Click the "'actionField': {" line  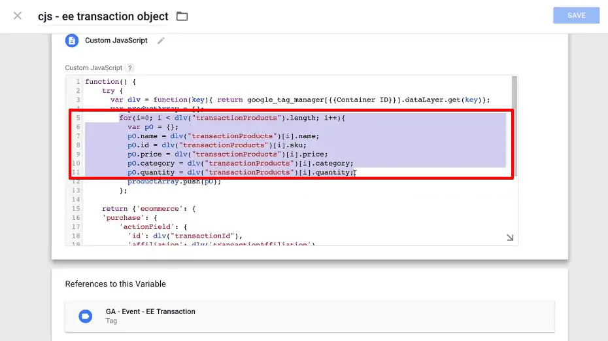coord(153,227)
